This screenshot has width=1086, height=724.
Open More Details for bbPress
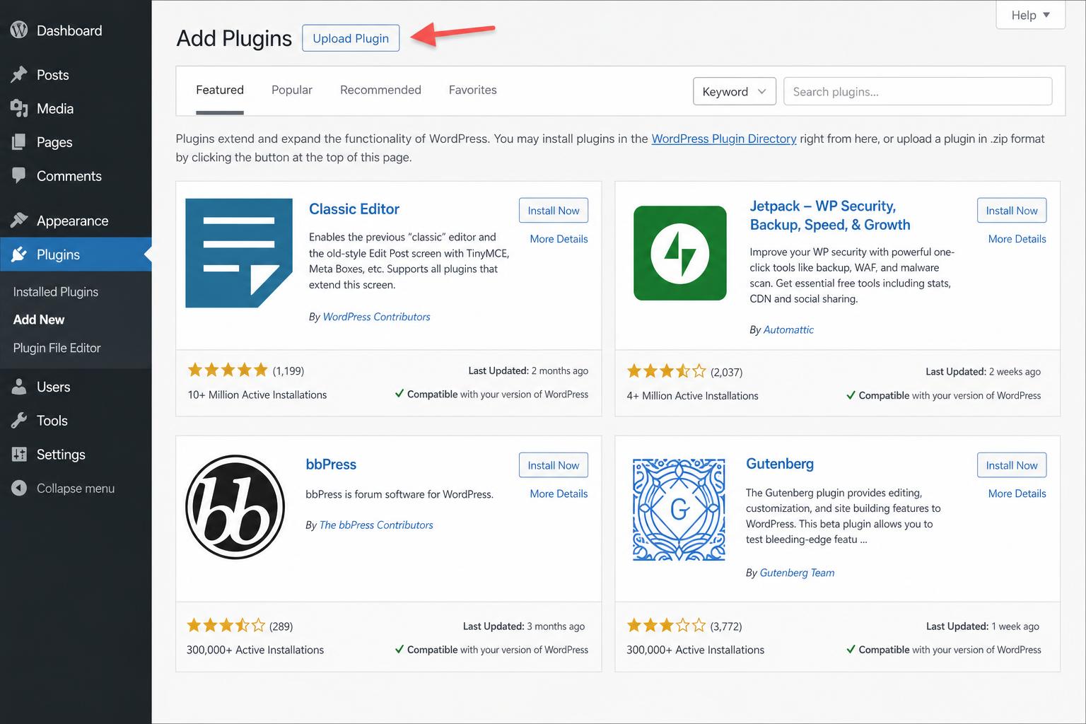559,494
